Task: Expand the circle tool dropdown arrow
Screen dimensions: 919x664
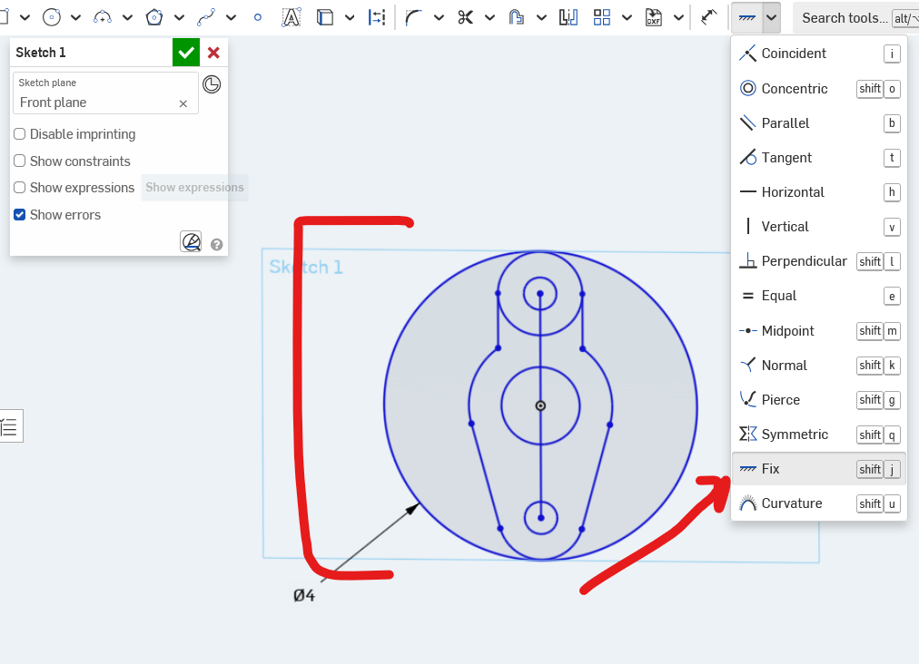Action: [x=75, y=17]
